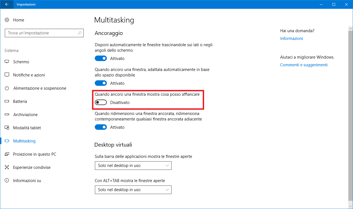Image resolution: width=353 pixels, height=209 pixels.
Task: Click the Home gear icon
Action: click(x=7, y=20)
